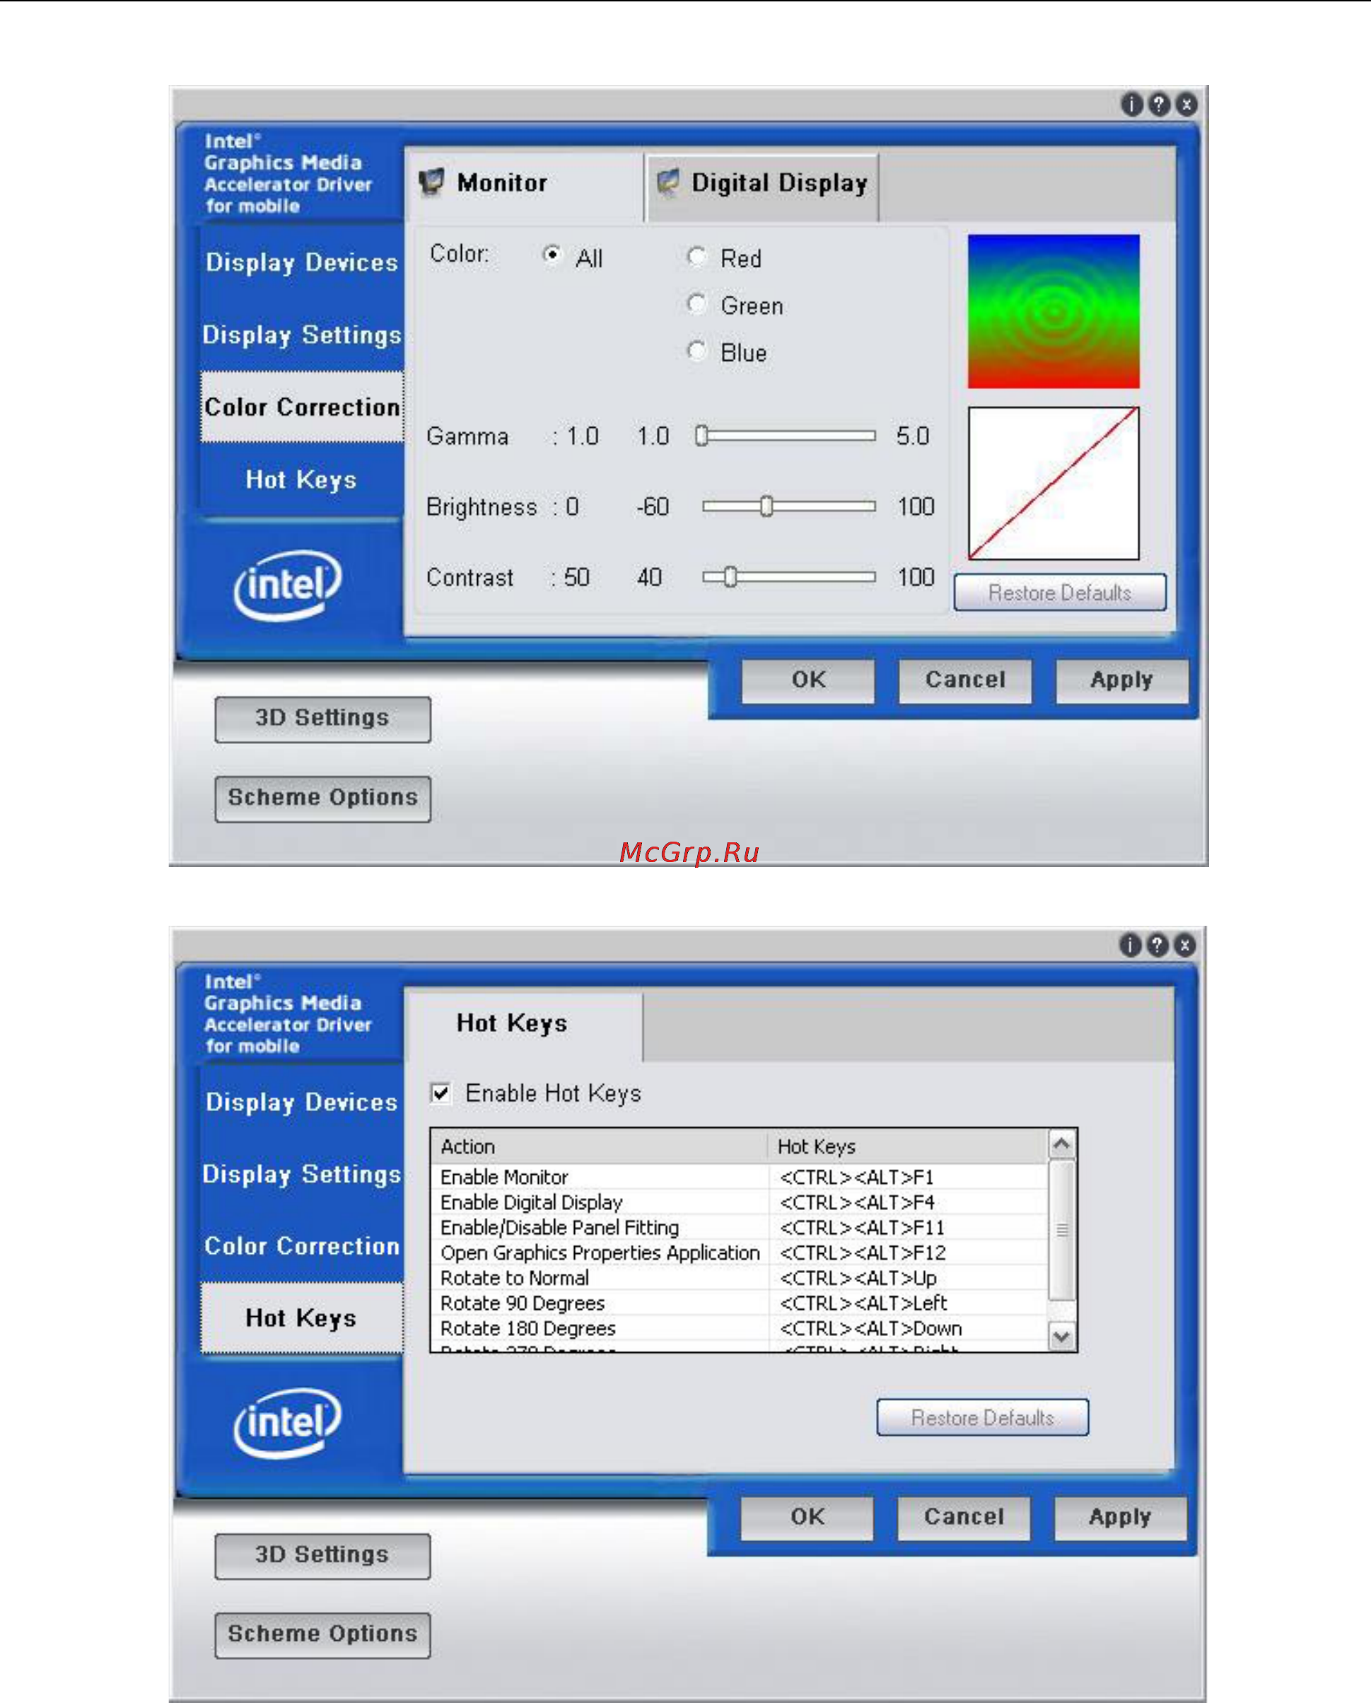Select Hot Keys in lower window sidebar
This screenshot has height=1703, width=1371.
(302, 1318)
